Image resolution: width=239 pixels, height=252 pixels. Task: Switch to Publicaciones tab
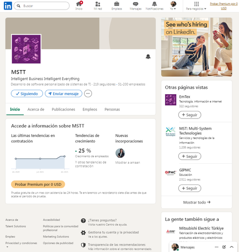pyautogui.click(x=63, y=109)
